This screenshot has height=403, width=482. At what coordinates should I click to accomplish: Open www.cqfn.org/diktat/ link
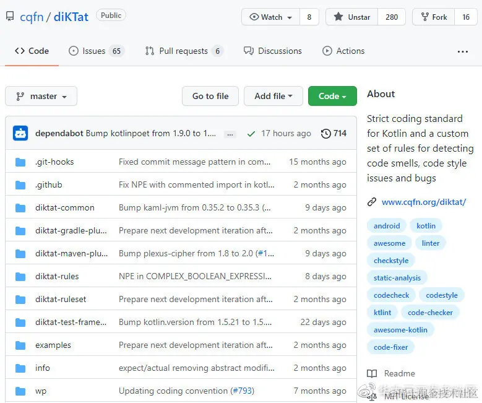click(x=424, y=202)
